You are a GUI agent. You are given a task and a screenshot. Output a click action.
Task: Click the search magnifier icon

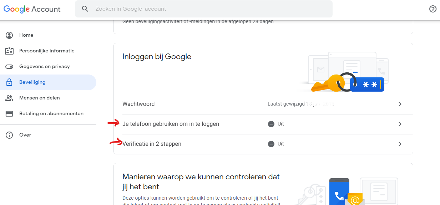click(85, 9)
